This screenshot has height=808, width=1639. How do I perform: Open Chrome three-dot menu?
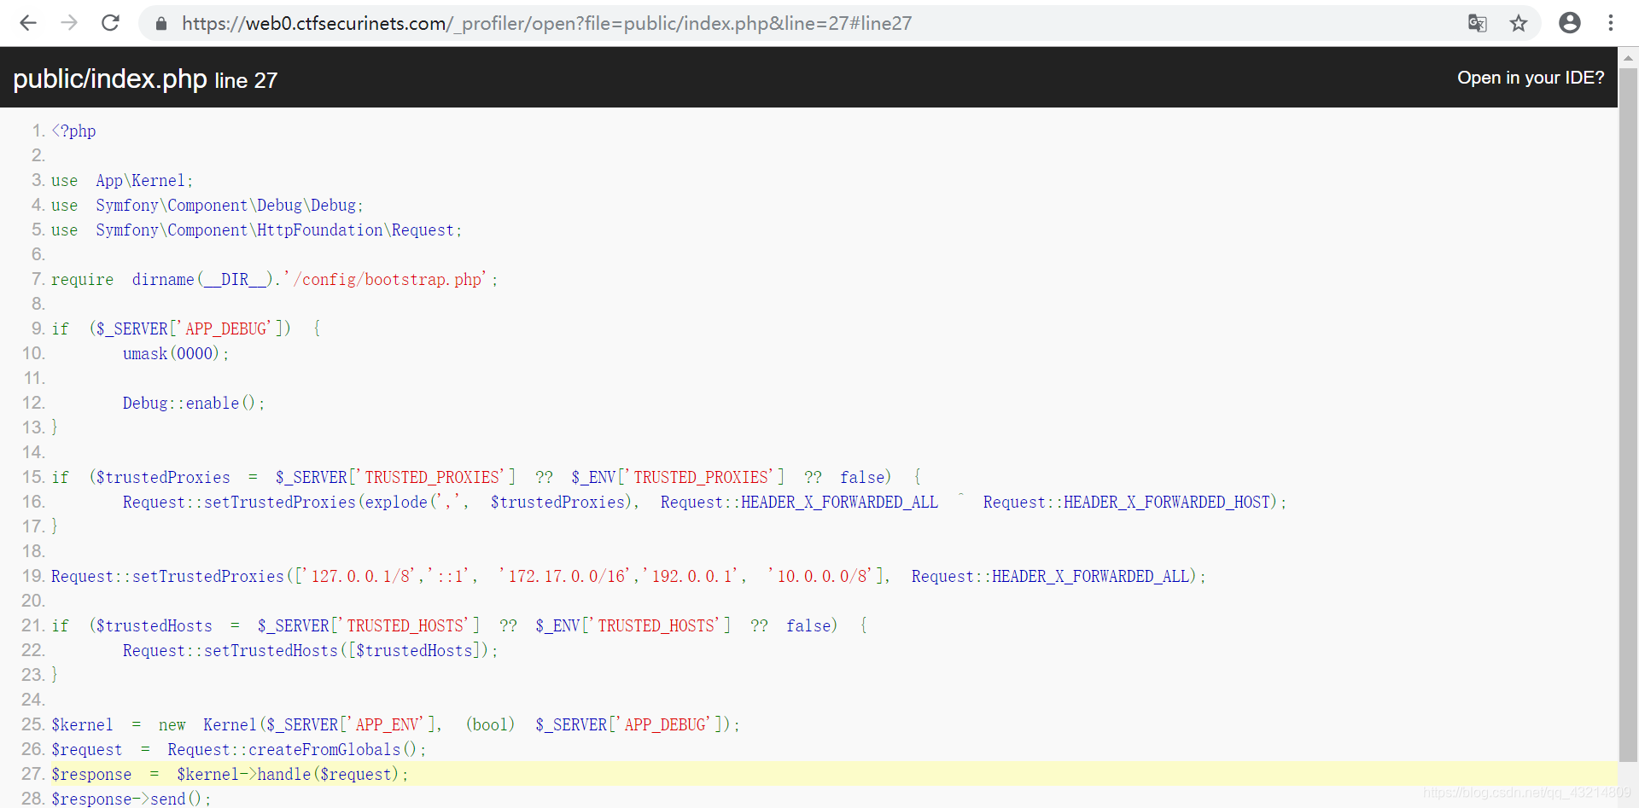tap(1611, 23)
